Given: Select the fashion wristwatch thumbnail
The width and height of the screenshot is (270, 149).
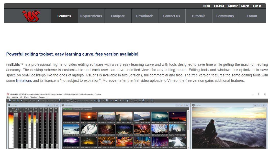Looking at the screenshot, I should click(88, 129).
